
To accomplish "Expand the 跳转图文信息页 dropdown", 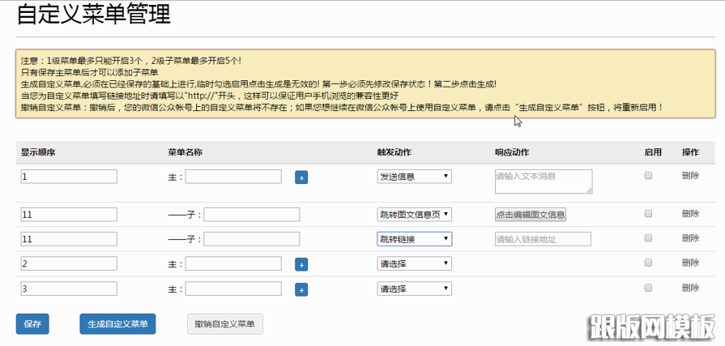I will [x=414, y=215].
